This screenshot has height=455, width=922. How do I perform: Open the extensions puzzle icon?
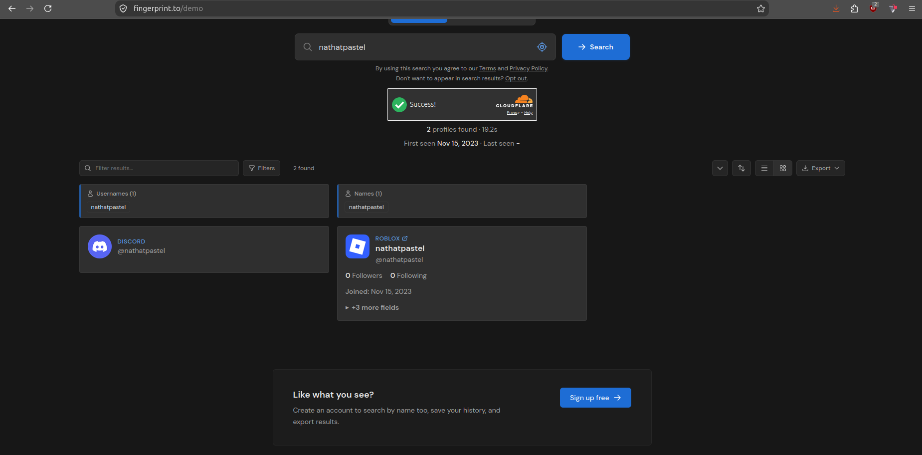(x=855, y=8)
